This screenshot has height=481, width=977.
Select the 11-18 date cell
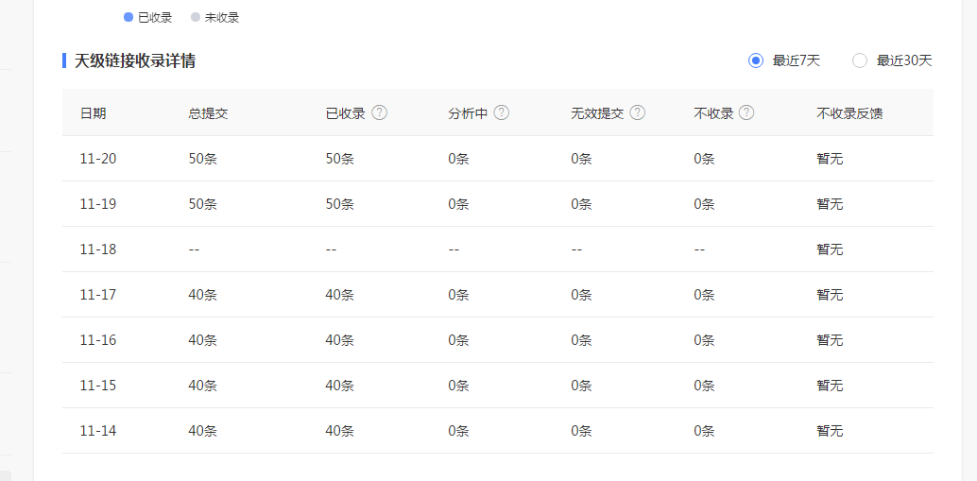coord(98,249)
